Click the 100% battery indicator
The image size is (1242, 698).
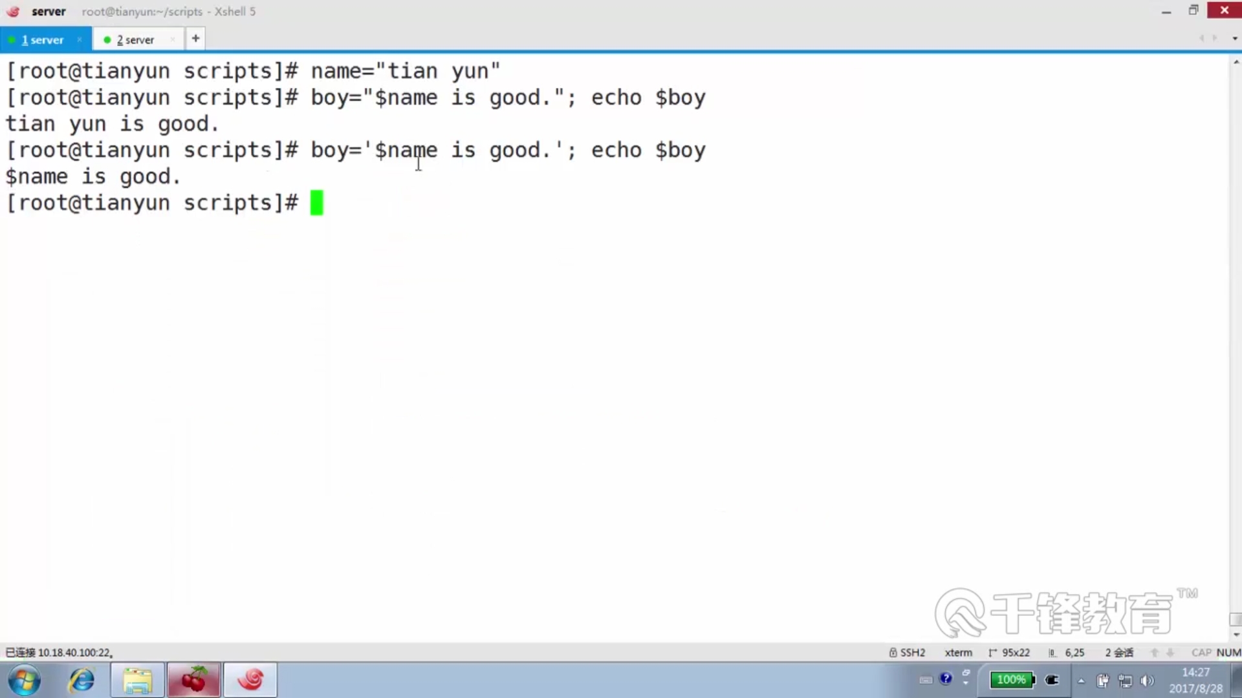coord(1012,679)
